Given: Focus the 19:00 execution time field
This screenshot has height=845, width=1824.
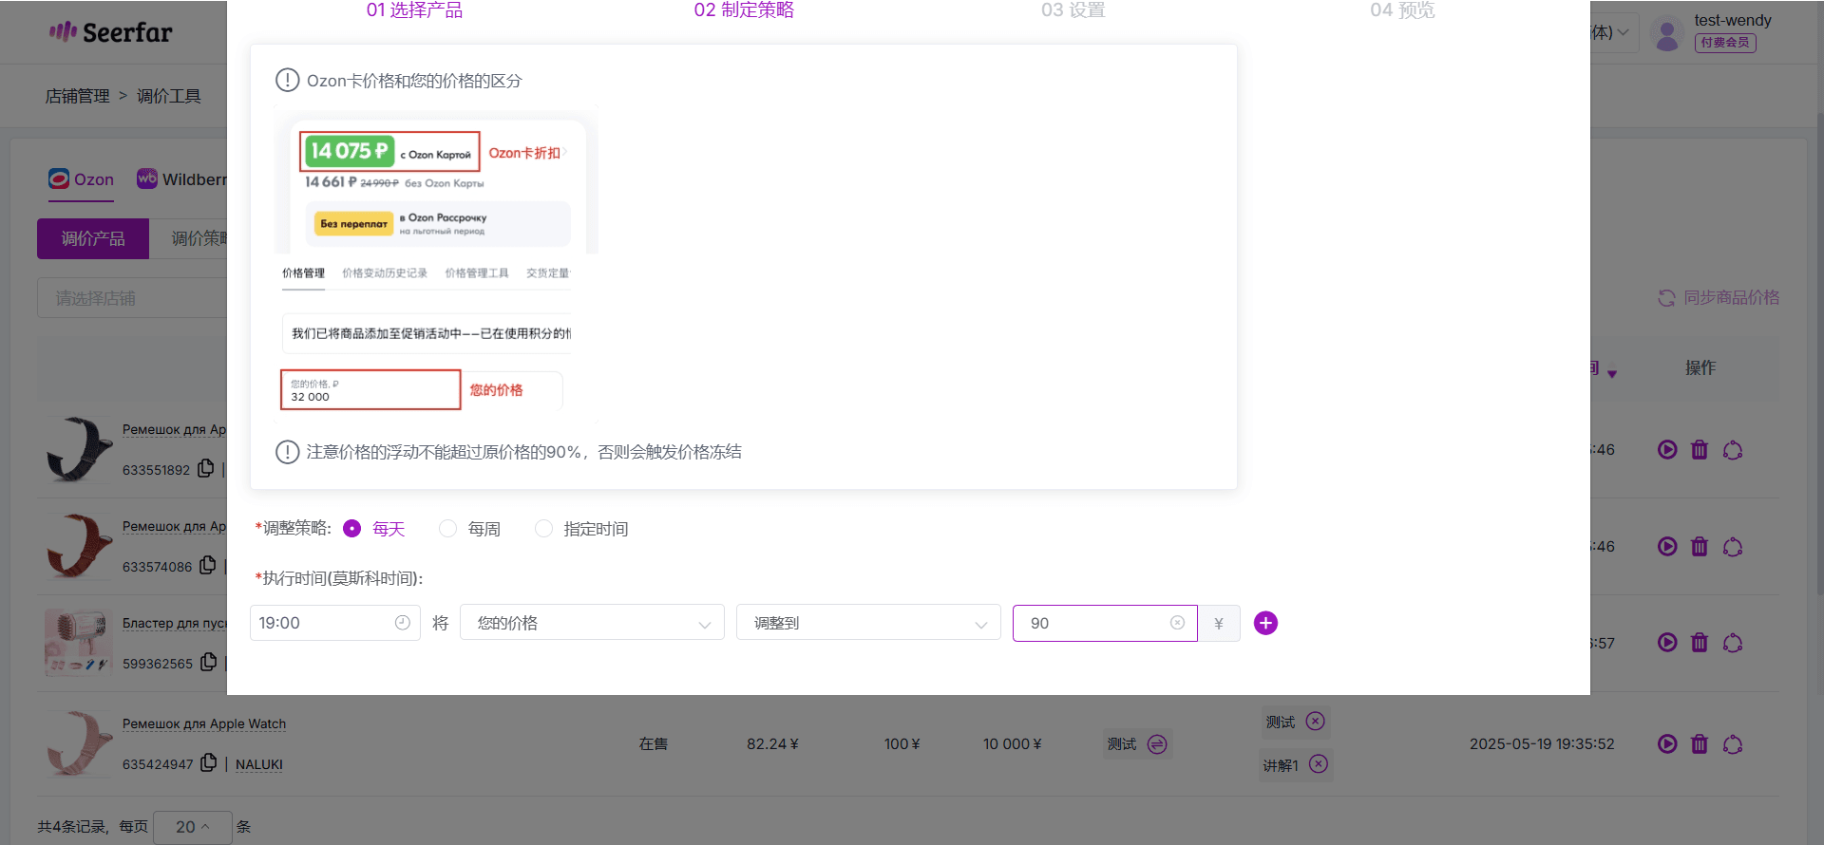Looking at the screenshot, I should click(x=335, y=623).
